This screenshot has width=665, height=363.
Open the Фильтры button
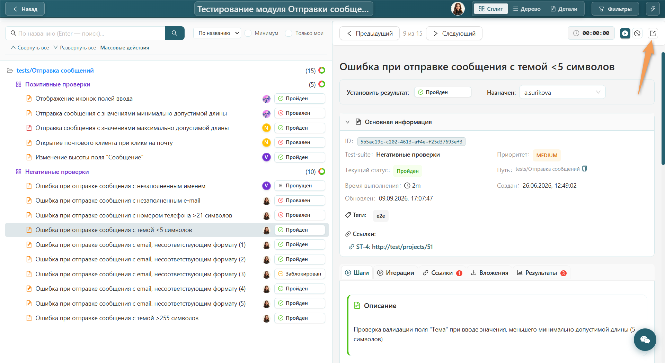tap(615, 9)
